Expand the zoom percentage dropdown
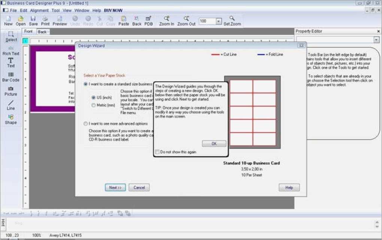 [219, 21]
